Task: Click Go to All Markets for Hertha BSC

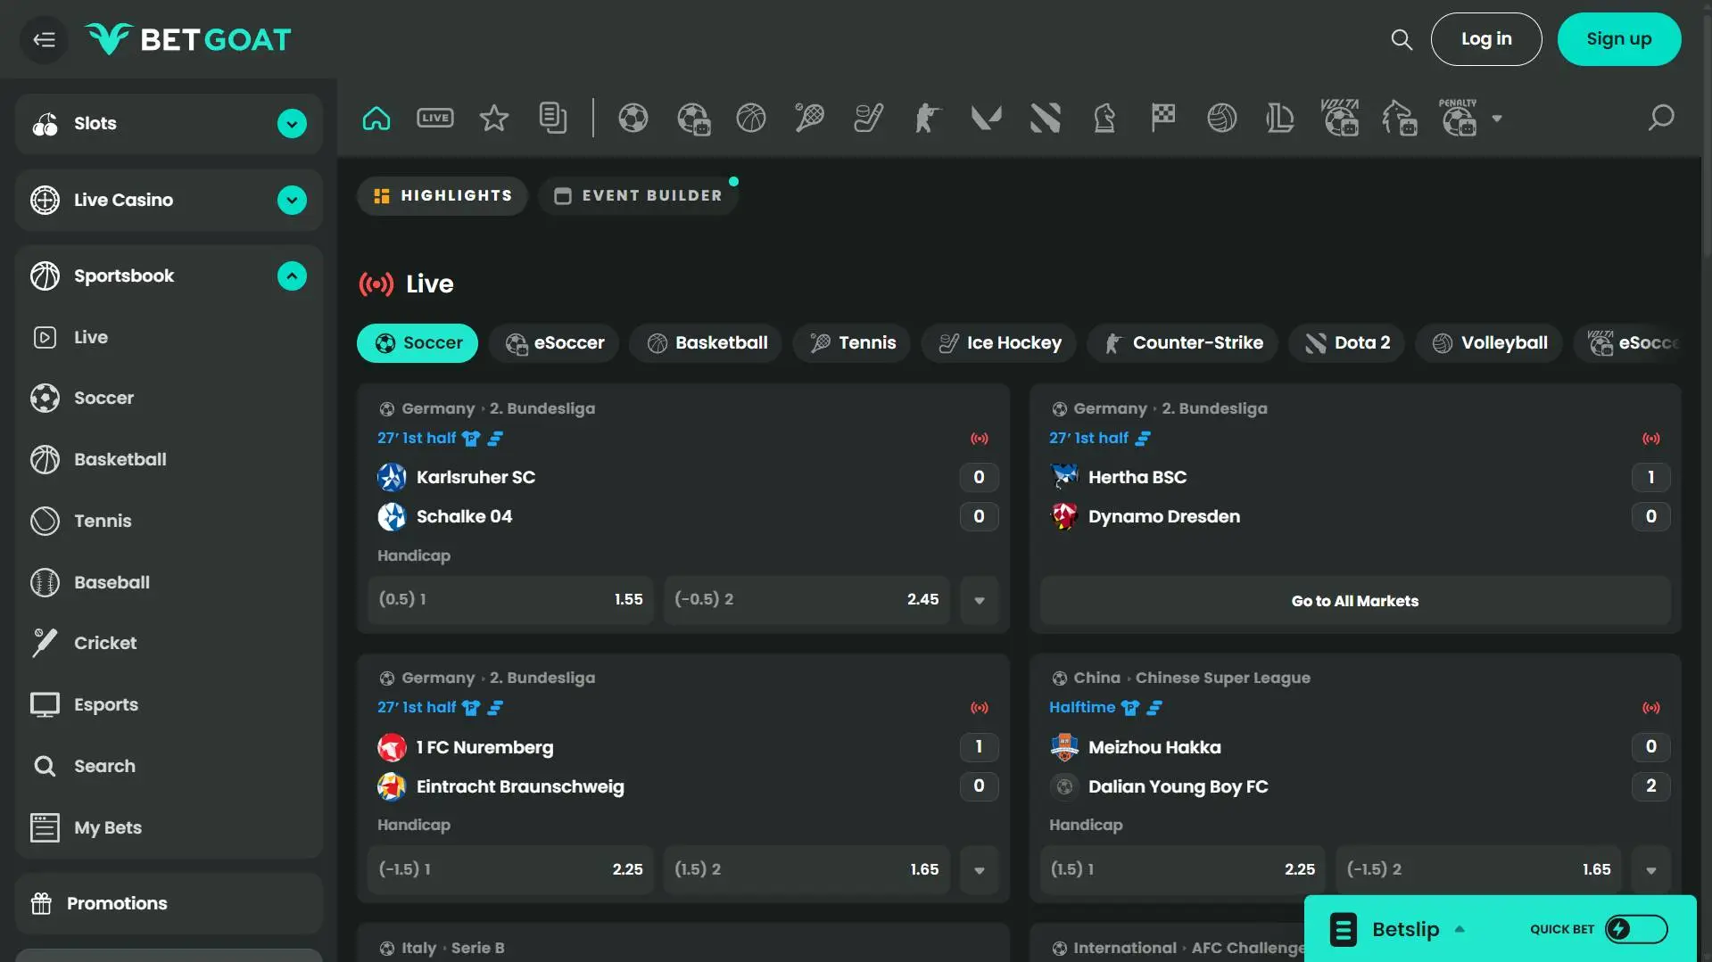Action: tap(1355, 601)
